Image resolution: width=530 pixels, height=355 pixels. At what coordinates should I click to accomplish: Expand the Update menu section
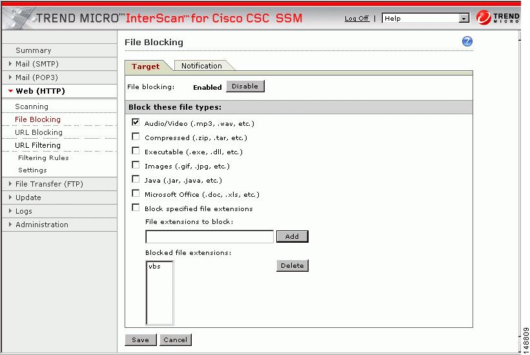(x=59, y=198)
